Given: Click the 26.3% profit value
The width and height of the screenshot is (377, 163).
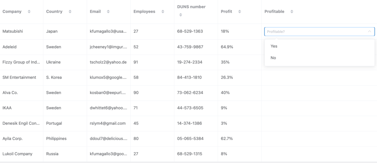Looking at the screenshot, I should [227, 78].
